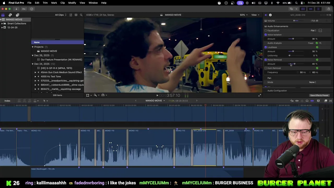Open the viewer View options dropdown
The height and width of the screenshot is (188, 334).
point(255,15)
